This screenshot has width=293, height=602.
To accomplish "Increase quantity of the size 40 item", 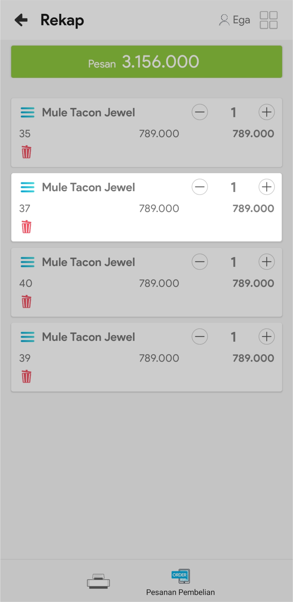I will click(x=266, y=262).
